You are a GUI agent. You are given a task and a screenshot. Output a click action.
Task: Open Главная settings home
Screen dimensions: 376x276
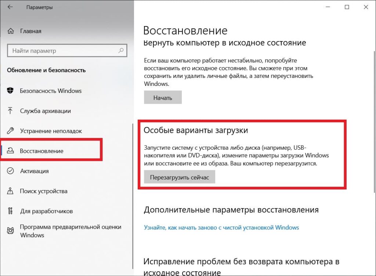tap(31, 31)
